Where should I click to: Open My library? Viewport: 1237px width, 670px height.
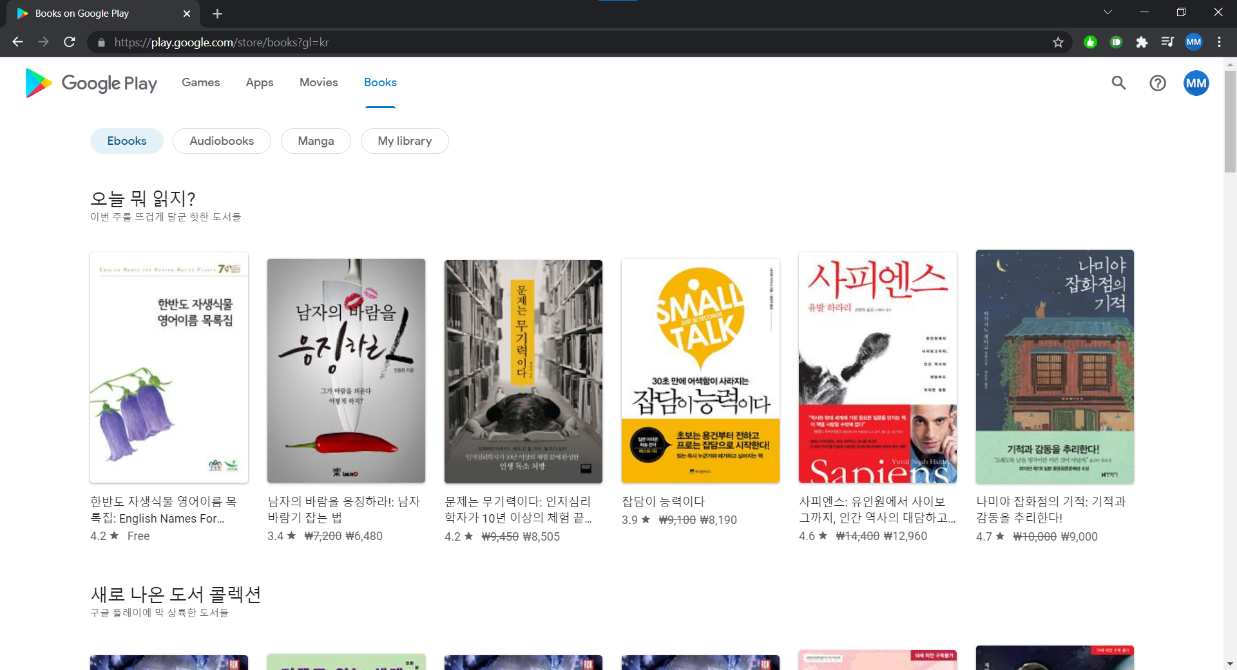[405, 141]
